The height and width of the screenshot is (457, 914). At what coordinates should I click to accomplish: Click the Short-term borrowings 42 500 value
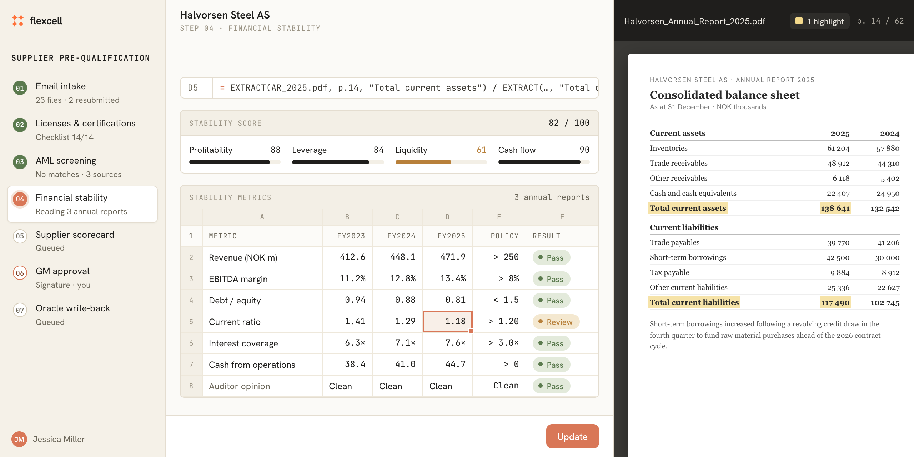[x=838, y=257]
